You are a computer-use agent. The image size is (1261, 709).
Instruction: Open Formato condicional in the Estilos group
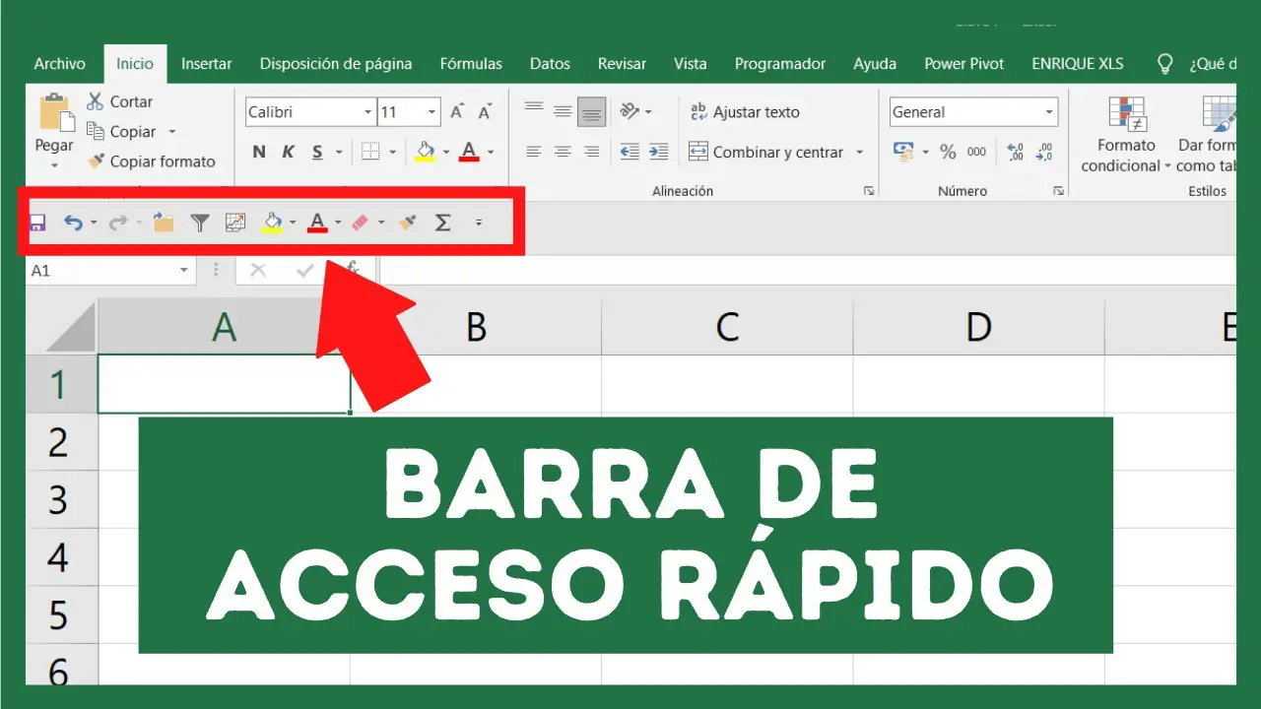point(1126,135)
